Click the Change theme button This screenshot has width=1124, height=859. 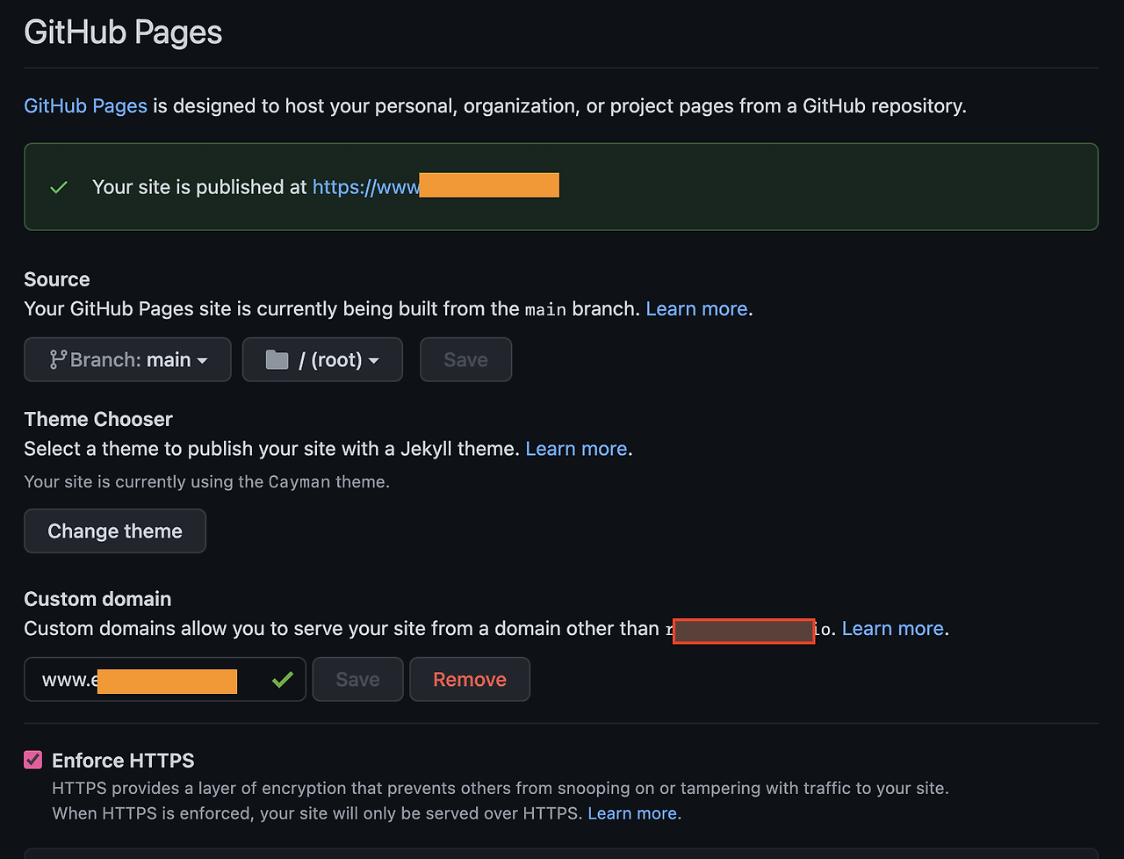[115, 531]
